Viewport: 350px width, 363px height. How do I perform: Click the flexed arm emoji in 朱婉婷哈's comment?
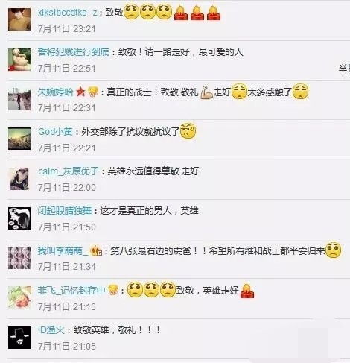coord(206,92)
